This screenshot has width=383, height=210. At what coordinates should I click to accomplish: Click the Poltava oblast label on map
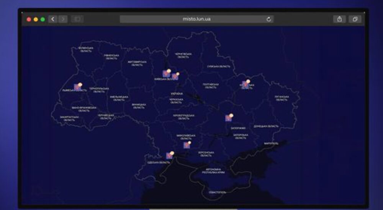(x=211, y=86)
